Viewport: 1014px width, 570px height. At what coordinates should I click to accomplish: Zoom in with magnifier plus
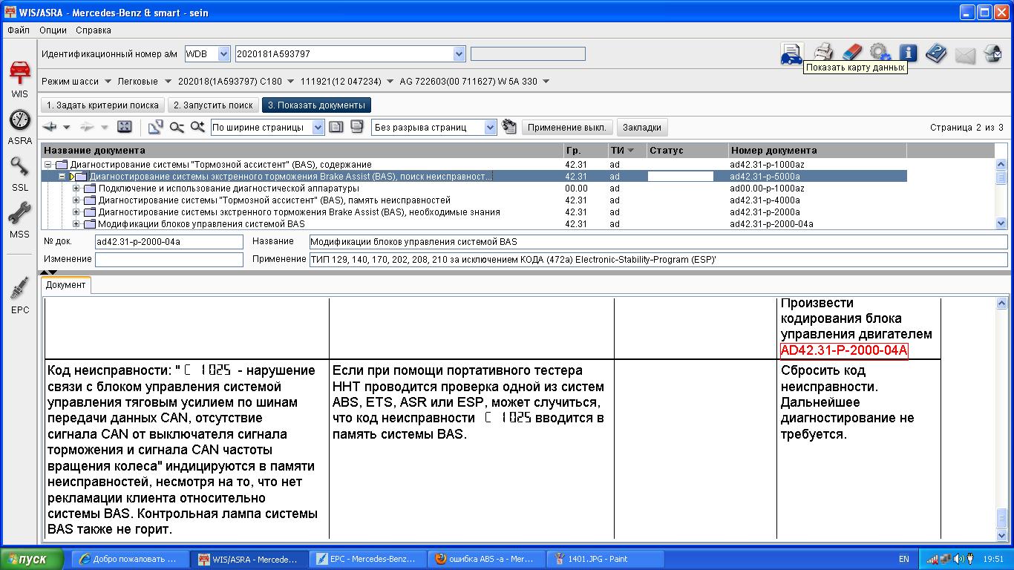pyautogui.click(x=197, y=127)
